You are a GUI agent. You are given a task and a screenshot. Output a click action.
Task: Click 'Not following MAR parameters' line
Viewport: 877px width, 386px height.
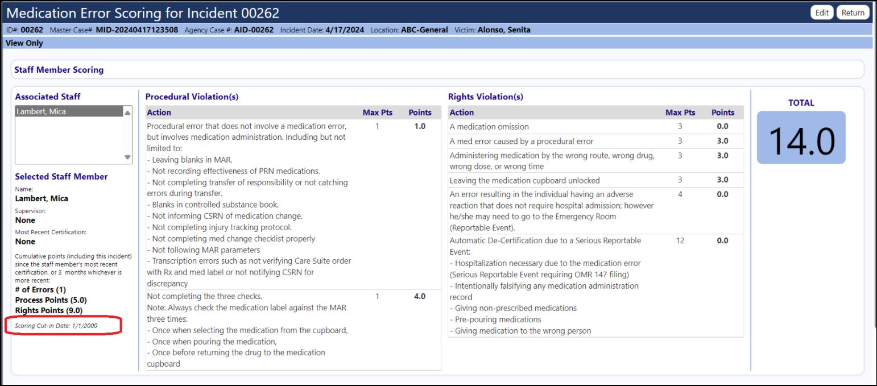(203, 250)
